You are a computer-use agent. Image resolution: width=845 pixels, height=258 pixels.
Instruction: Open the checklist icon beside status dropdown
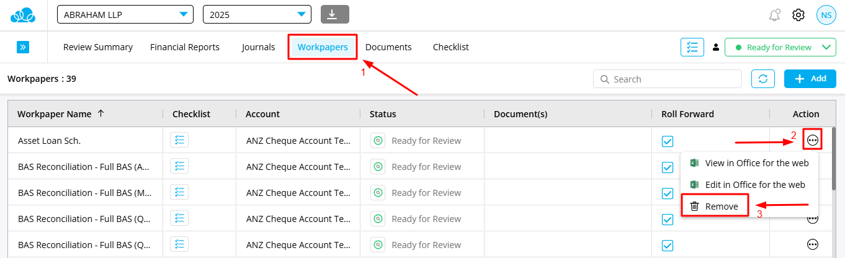pyautogui.click(x=692, y=47)
